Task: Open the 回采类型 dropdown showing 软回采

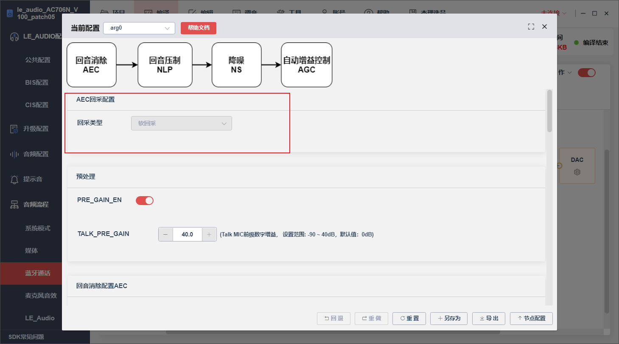Action: coord(182,123)
